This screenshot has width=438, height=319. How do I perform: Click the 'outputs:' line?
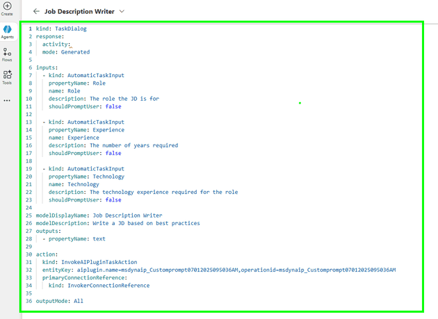pos(49,231)
